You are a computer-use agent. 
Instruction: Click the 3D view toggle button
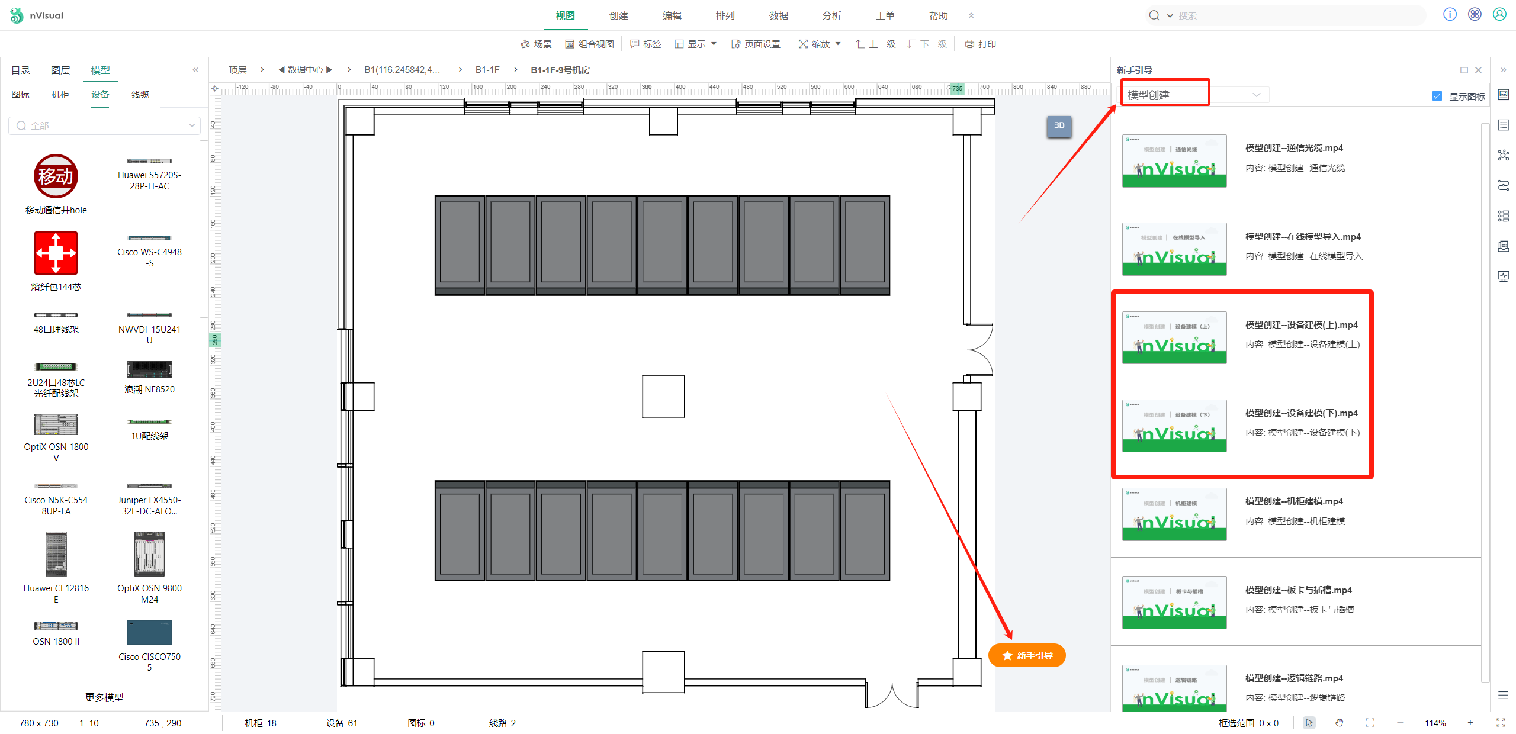(1059, 125)
